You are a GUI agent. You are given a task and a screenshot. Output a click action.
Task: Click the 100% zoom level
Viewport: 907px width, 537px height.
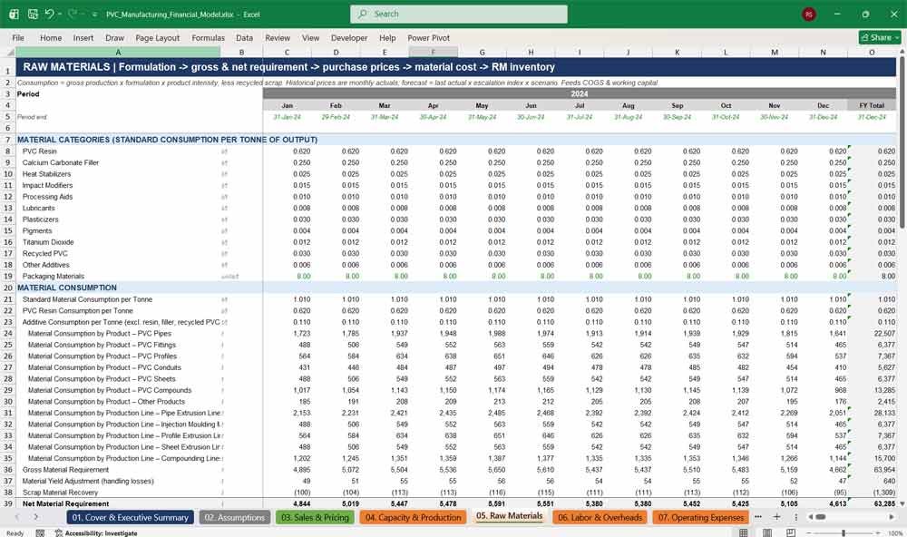895,533
